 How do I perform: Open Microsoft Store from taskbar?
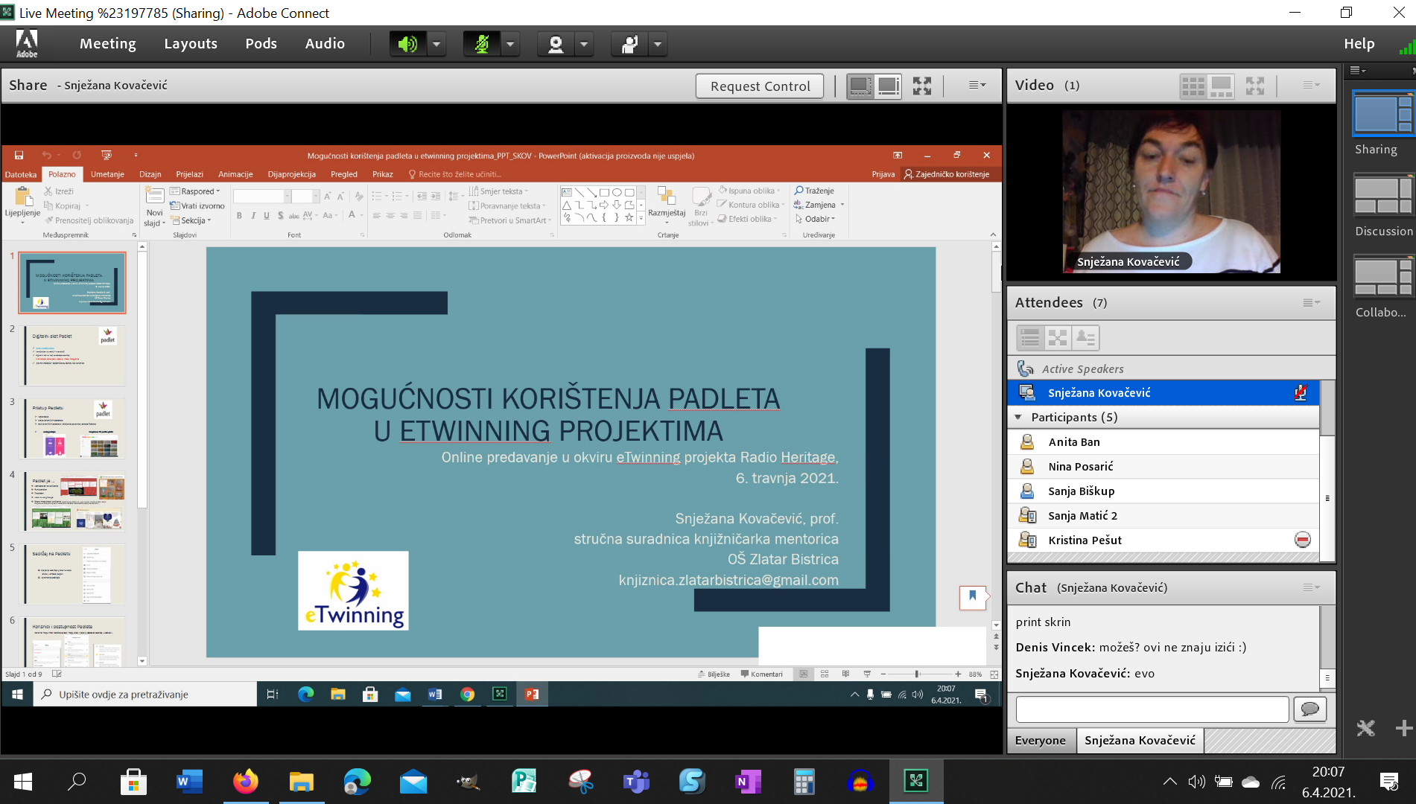pyautogui.click(x=133, y=782)
